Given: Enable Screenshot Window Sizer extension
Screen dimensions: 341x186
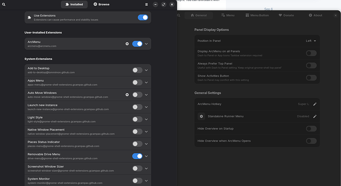Looking at the screenshot, I should point(137,168).
